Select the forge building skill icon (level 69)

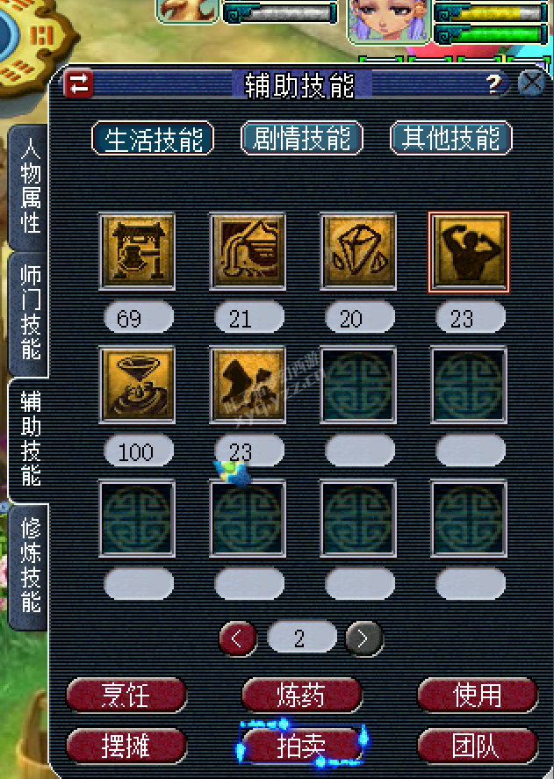point(137,251)
